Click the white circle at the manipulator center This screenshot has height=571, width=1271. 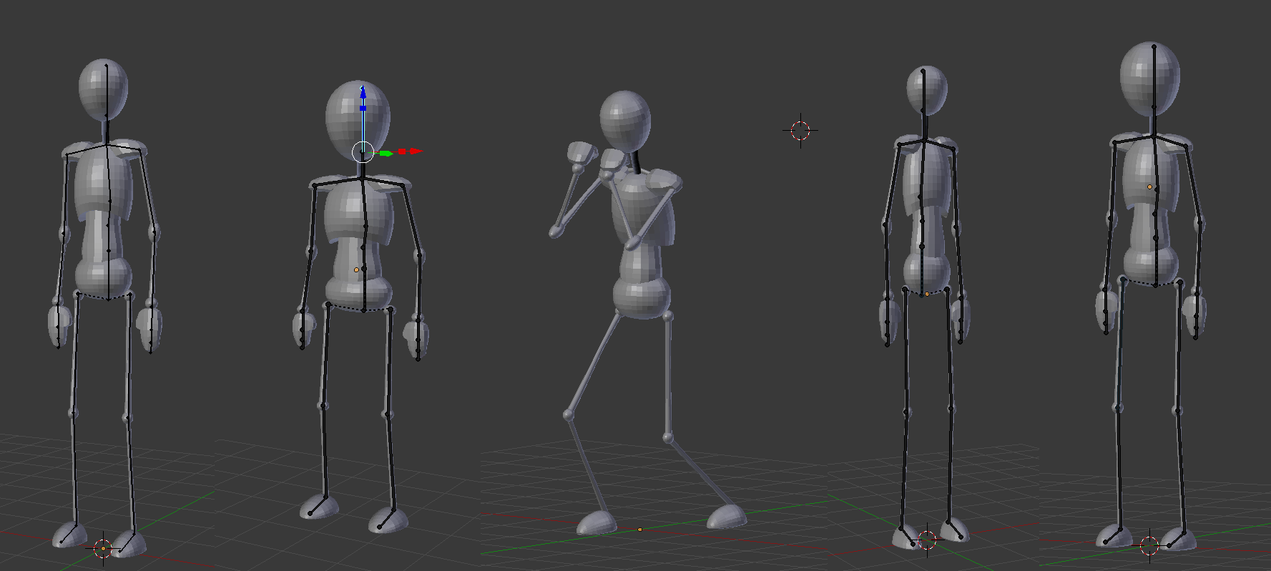click(x=363, y=152)
